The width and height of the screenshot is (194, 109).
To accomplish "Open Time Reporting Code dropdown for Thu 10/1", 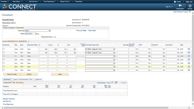I will (x=100, y=53).
